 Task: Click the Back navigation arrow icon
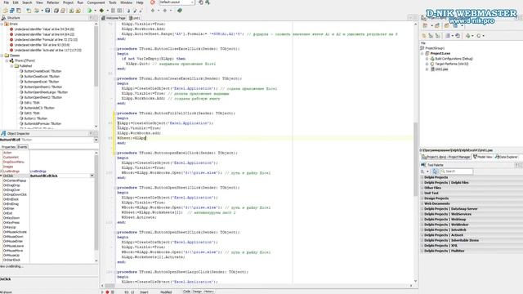point(153,11)
